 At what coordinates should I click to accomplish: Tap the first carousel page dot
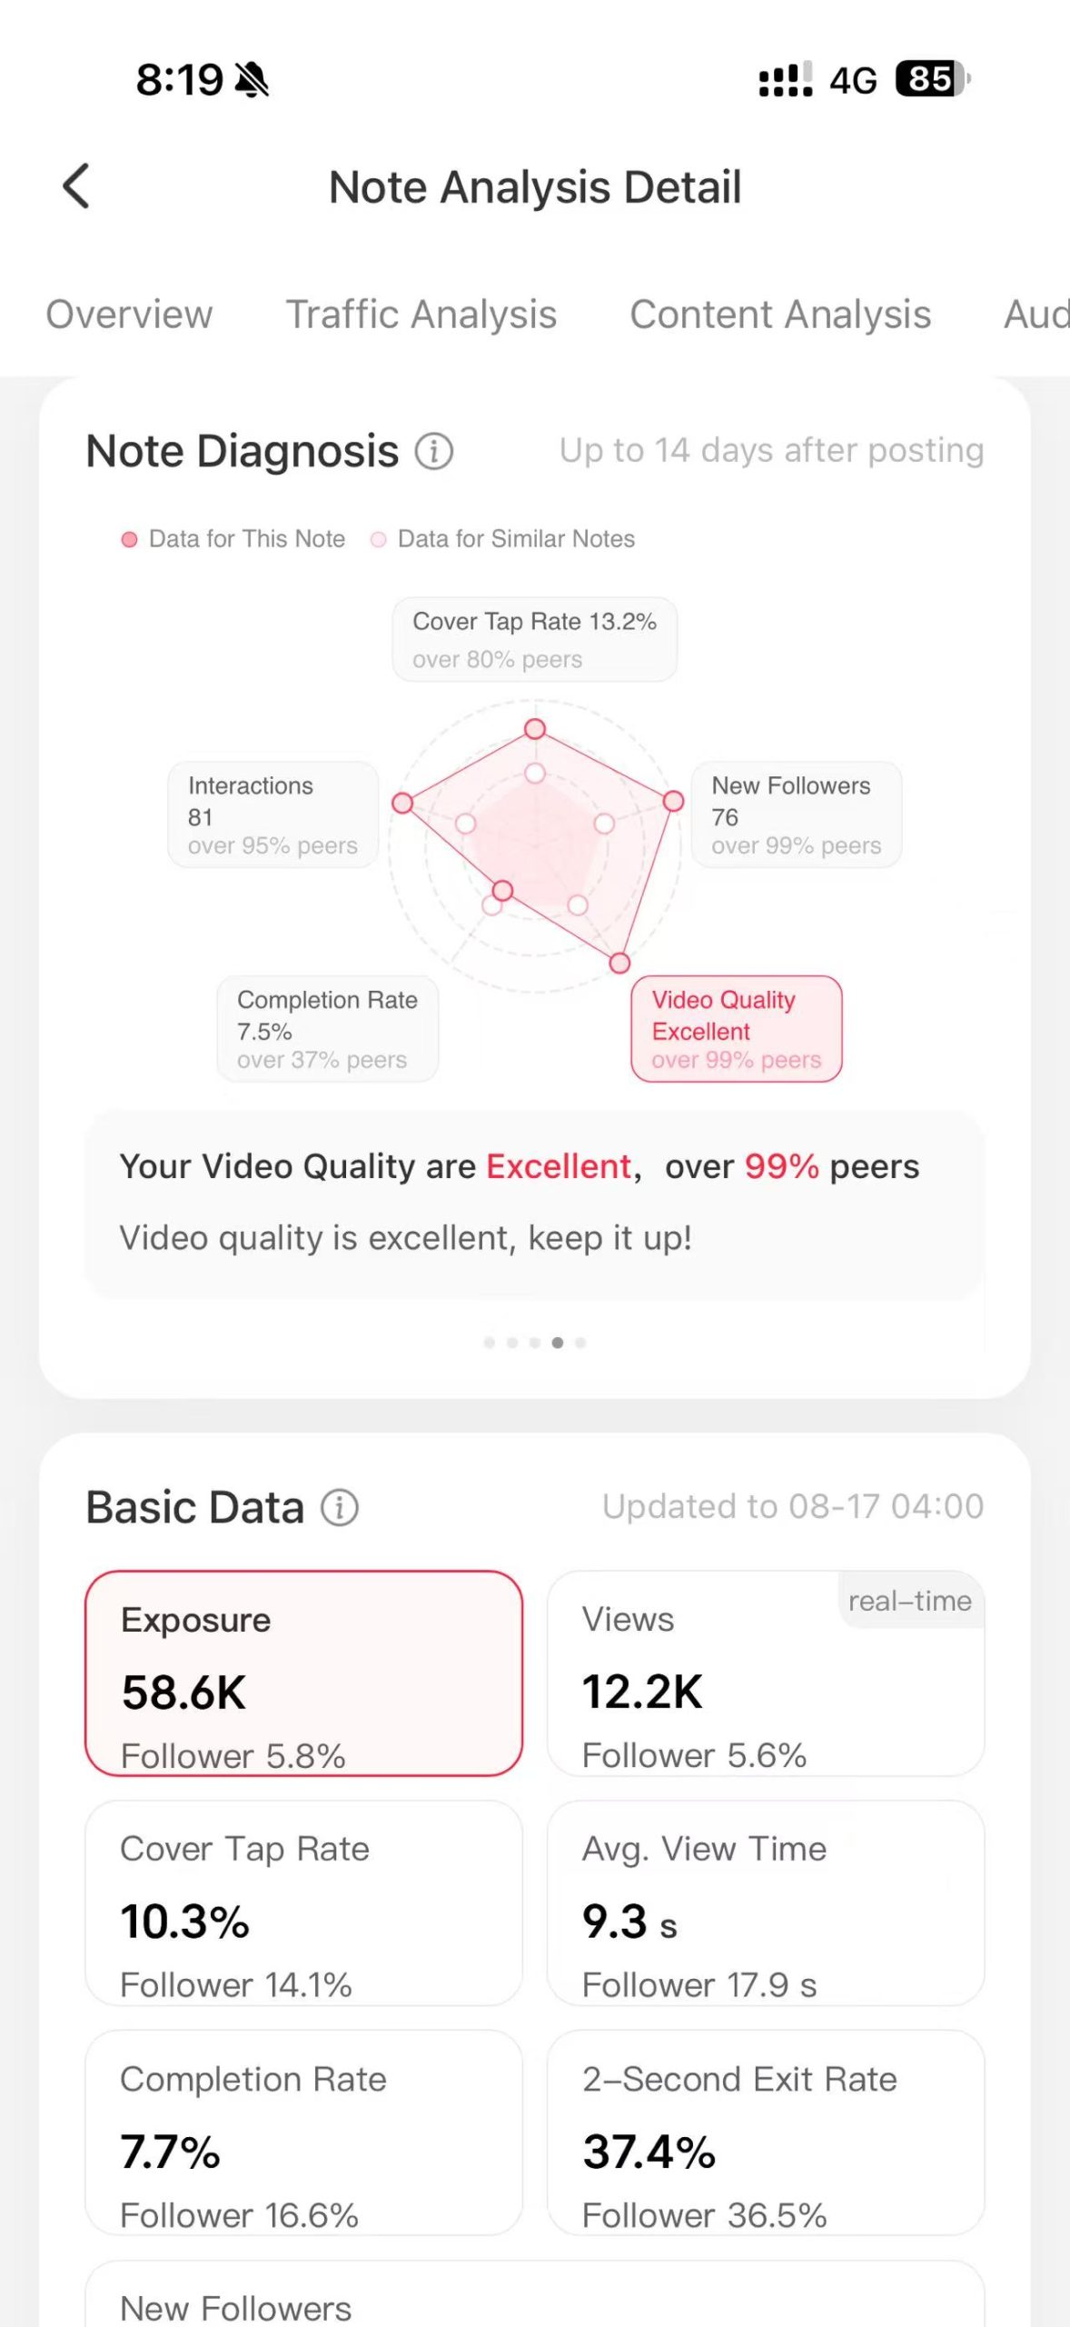tap(490, 1343)
